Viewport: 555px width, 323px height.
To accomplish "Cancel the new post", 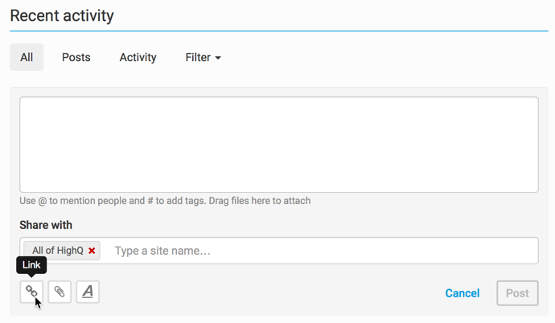I will 462,293.
